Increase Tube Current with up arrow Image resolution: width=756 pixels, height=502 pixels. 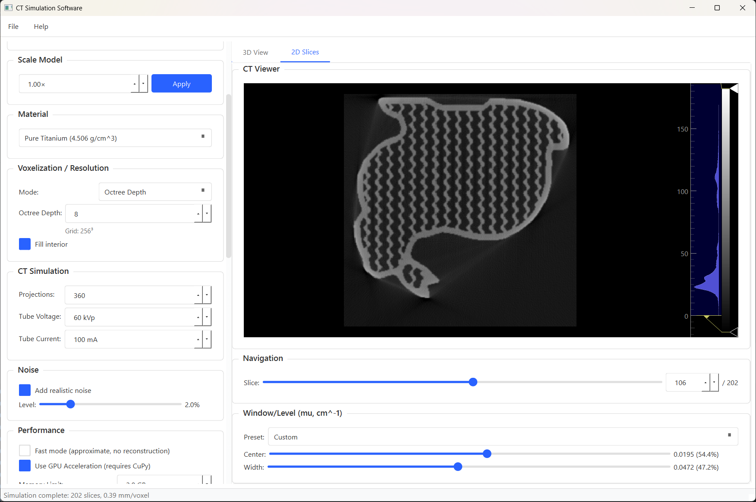coord(198,339)
